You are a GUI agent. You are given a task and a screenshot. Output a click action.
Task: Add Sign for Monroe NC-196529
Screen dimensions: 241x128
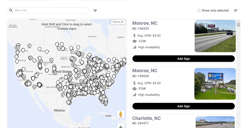pos(183,59)
